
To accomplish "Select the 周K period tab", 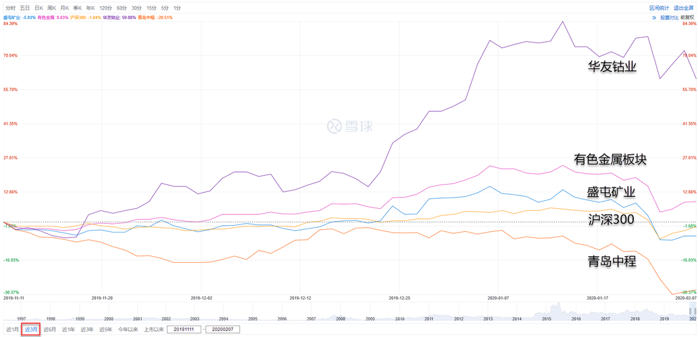I will [x=51, y=8].
